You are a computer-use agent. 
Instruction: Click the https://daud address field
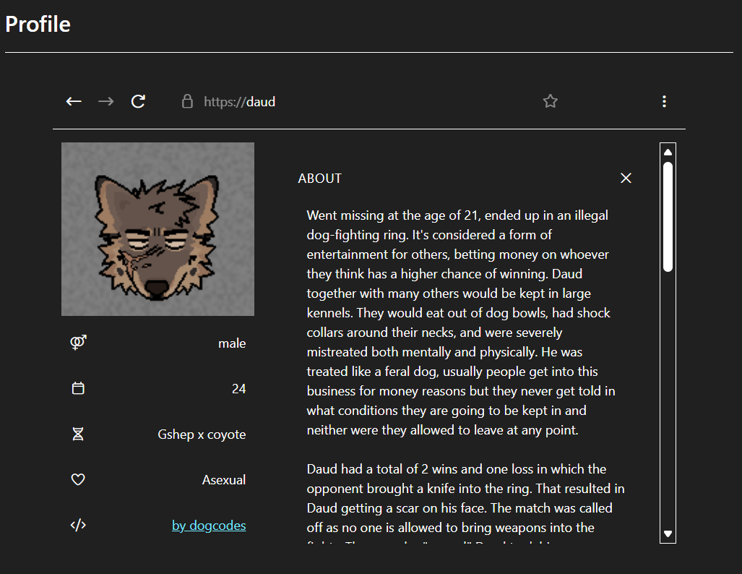[x=240, y=102]
